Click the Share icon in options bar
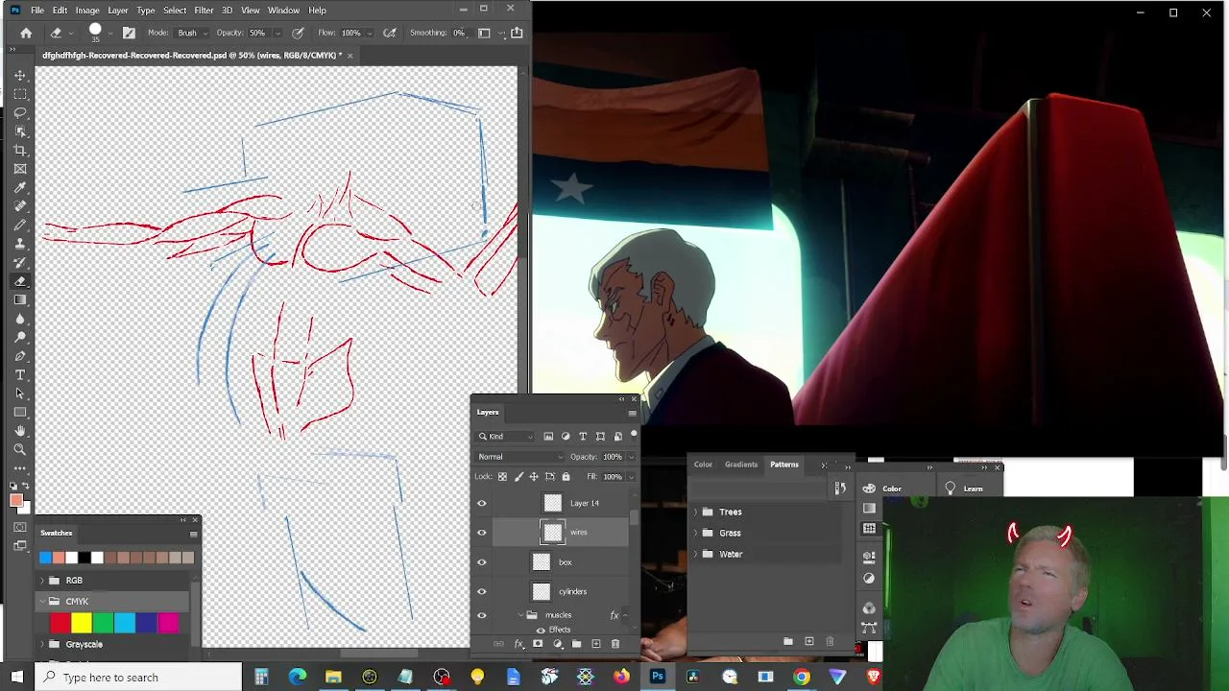1229x691 pixels. coord(517,33)
